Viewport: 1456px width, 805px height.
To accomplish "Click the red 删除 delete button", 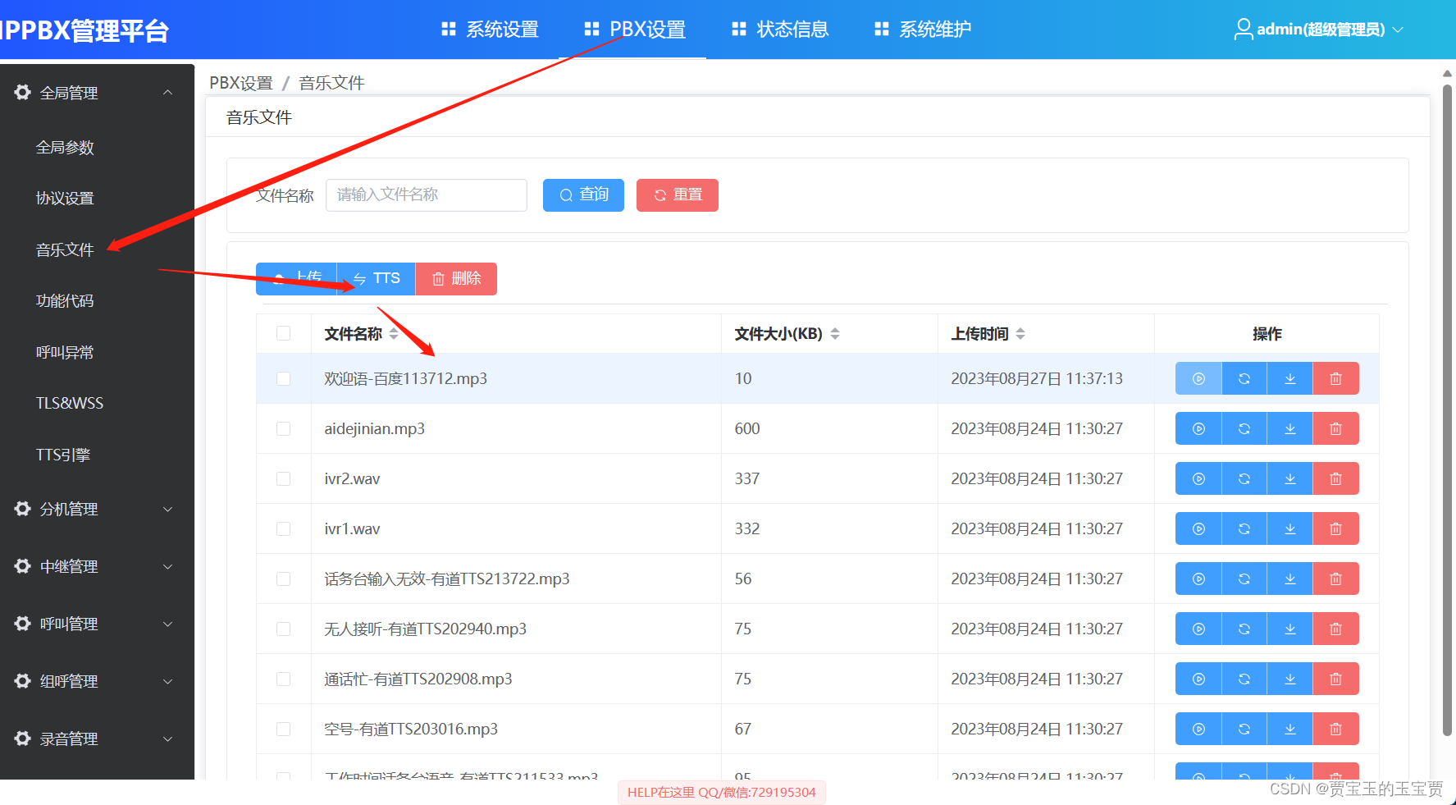I will (456, 279).
